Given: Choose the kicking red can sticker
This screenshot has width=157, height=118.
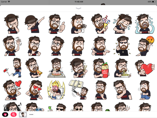Looking at the screenshot, I should [x=12, y=68].
